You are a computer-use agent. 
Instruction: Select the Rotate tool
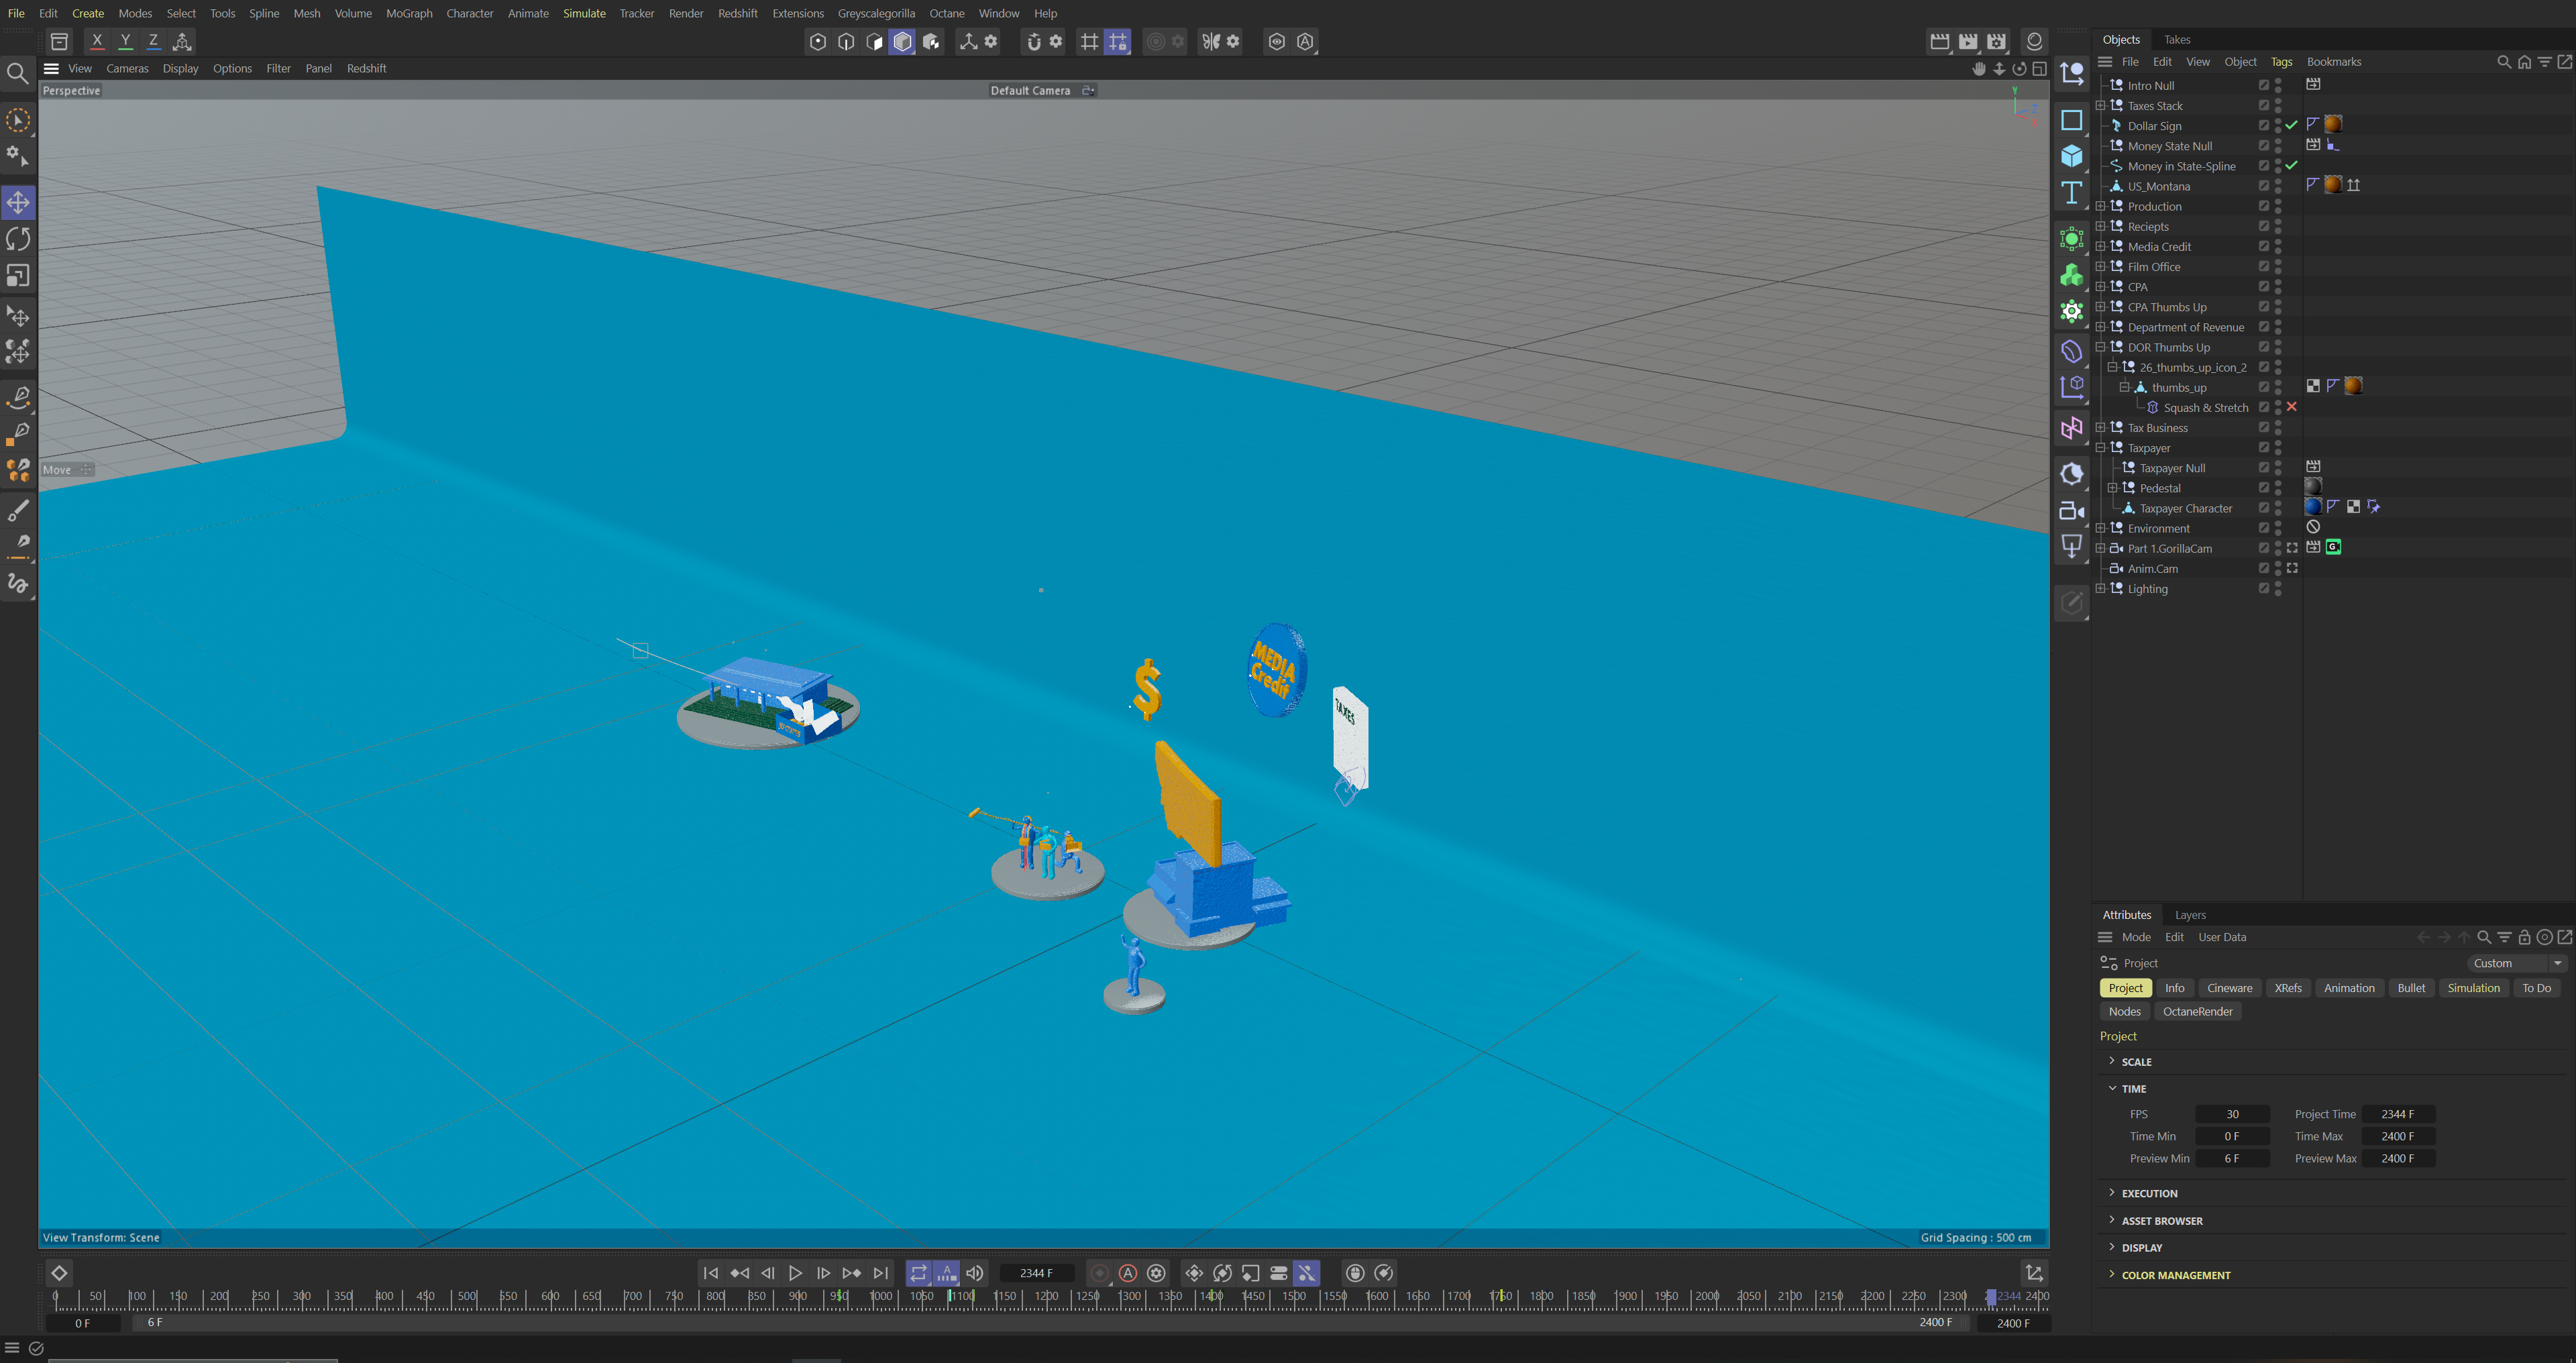coord(18,239)
